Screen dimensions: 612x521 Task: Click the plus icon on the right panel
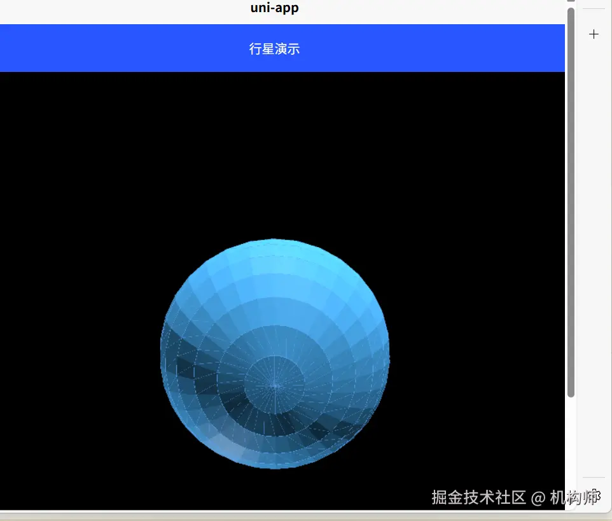coord(594,34)
